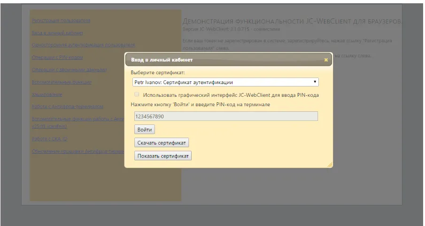Open the 'Хэширование' link
The width and height of the screenshot is (425, 226).
click(47, 94)
